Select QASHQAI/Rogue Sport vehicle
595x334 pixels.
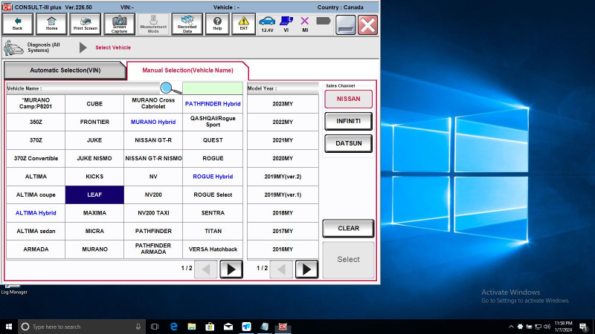coord(213,122)
